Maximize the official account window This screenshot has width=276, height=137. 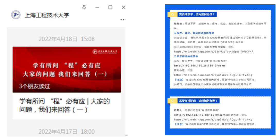110,7
